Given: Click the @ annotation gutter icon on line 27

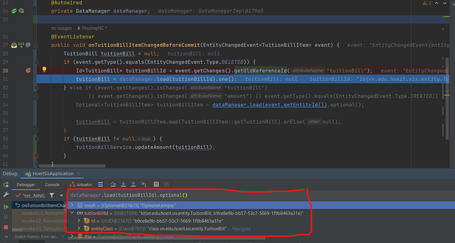Looking at the screenshot, I should tap(28, 45).
